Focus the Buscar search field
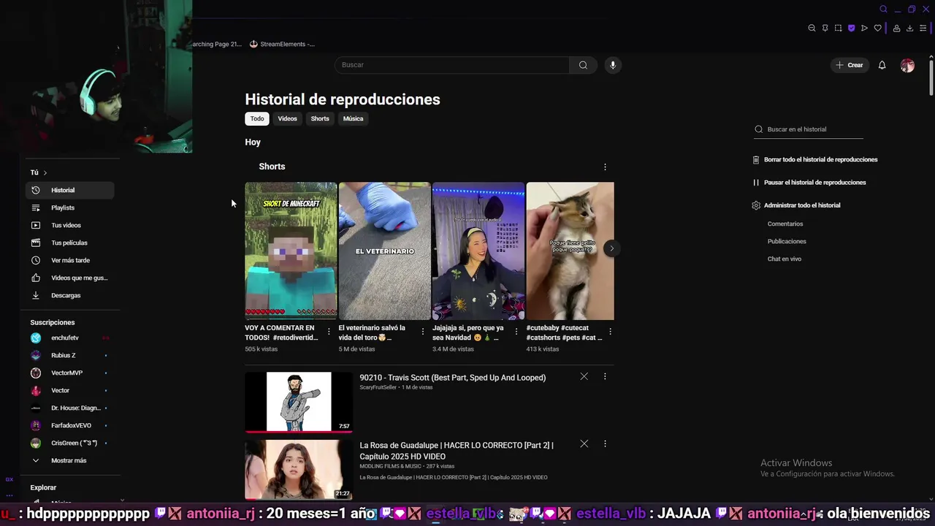 pyautogui.click(x=451, y=65)
